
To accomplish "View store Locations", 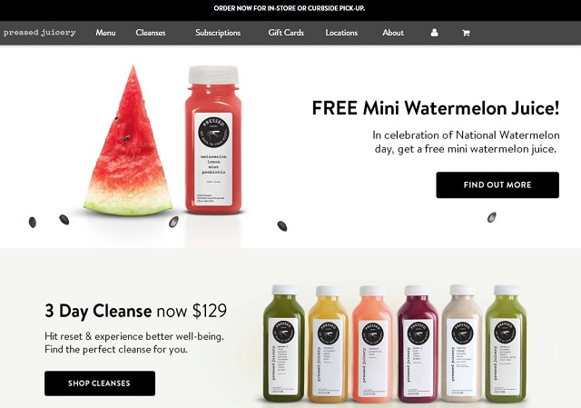I will (x=341, y=33).
